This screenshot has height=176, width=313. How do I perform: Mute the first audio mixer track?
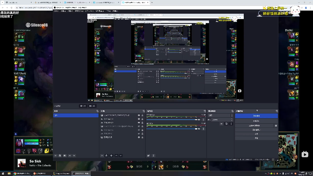tap(199, 120)
